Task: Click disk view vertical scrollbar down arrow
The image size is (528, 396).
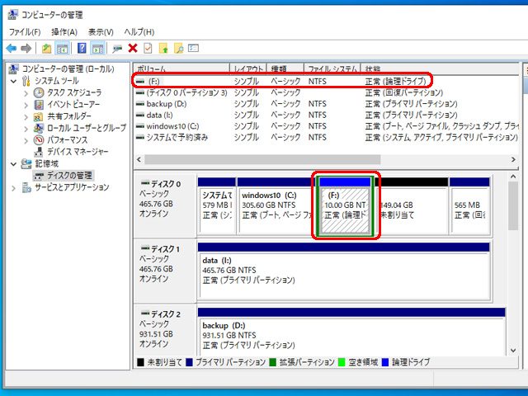Action: click(x=513, y=350)
